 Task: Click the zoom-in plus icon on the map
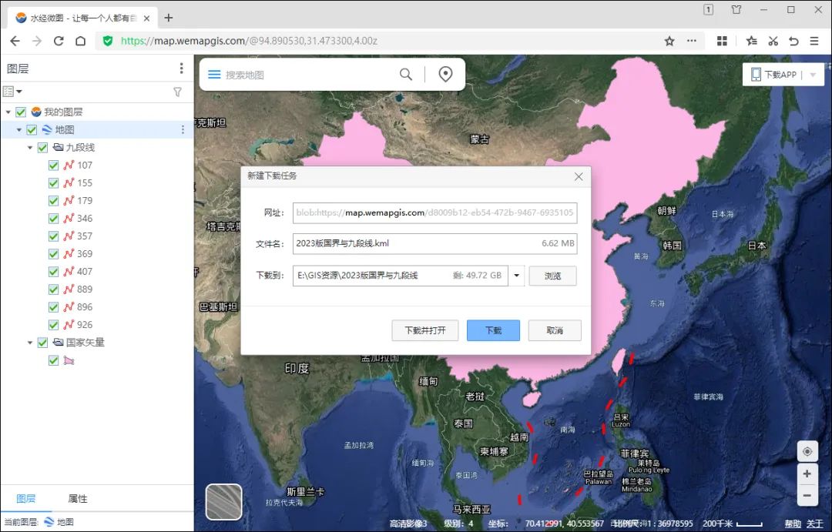pos(807,473)
